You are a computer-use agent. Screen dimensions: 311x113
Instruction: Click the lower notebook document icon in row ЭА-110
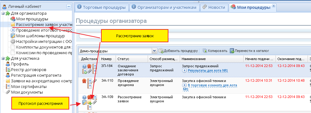(89, 86)
